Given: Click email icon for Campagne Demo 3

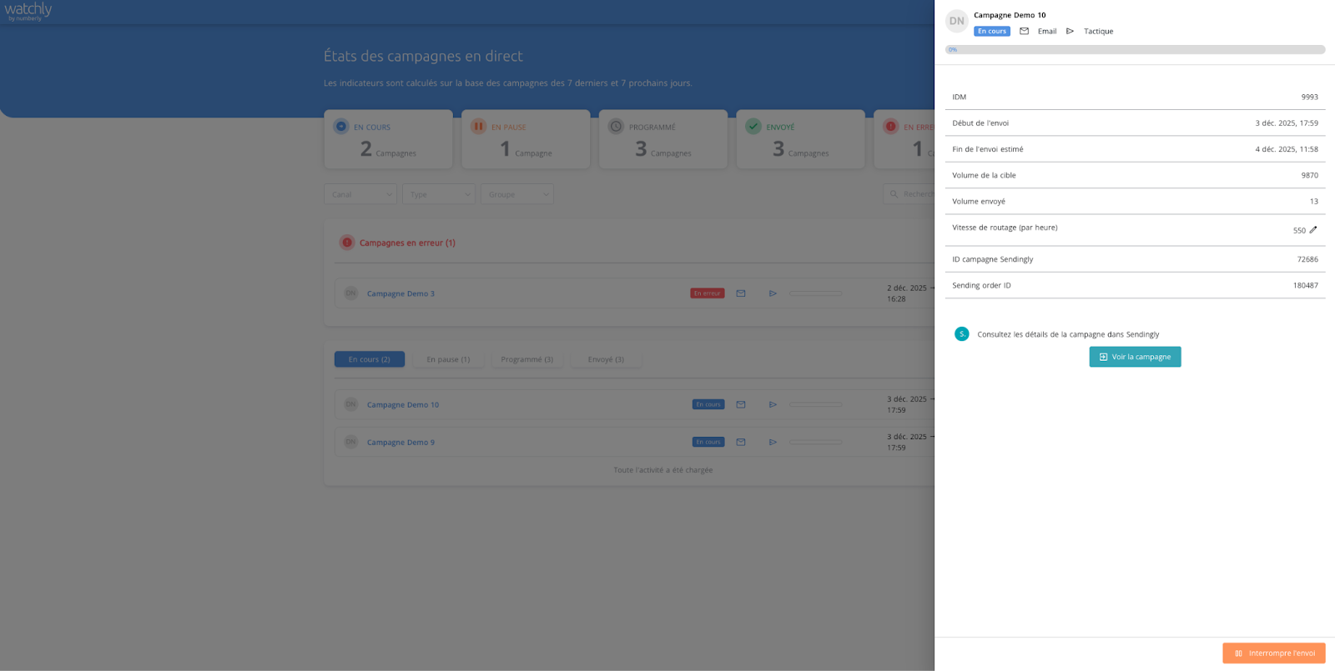Looking at the screenshot, I should coord(740,293).
